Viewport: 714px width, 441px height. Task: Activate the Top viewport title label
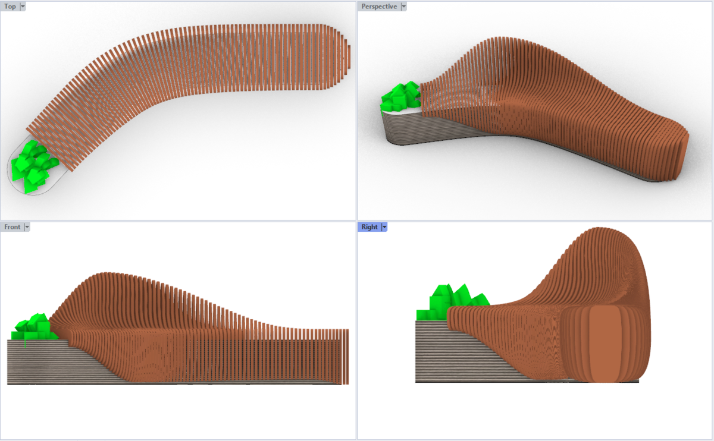pos(10,7)
